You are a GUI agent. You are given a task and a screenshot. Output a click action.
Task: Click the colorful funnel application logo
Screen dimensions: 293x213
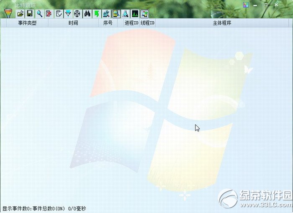[8, 13]
